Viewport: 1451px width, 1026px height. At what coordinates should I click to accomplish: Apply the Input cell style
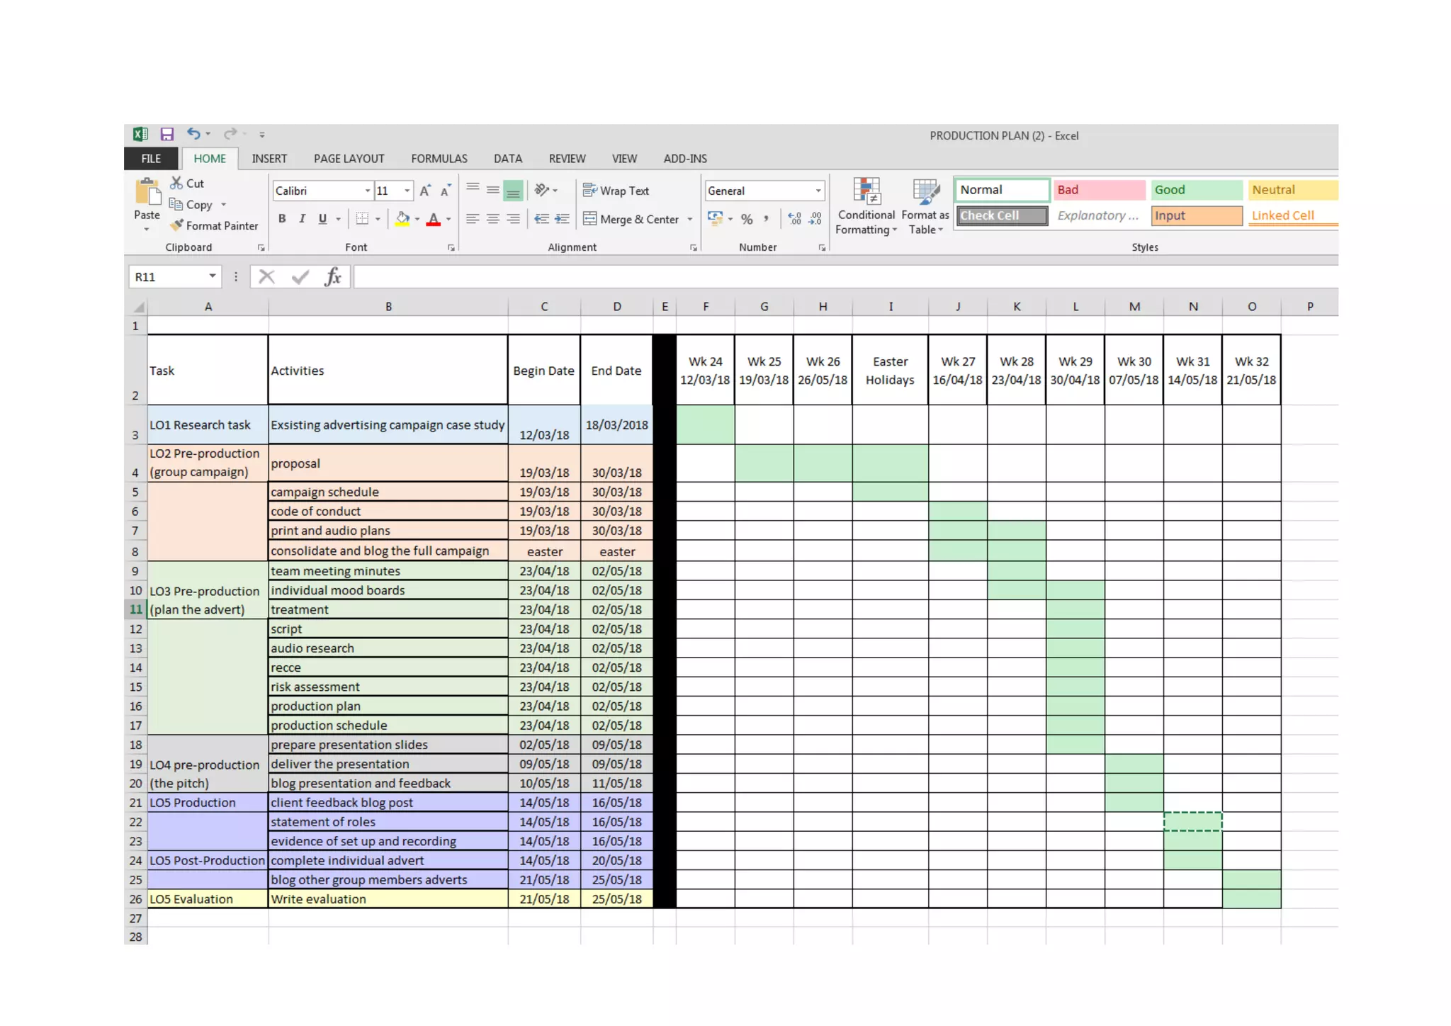[x=1197, y=215]
